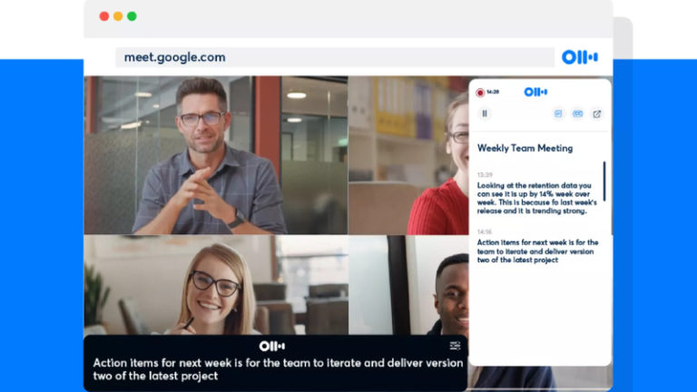Viewport: 697px width, 392px height.
Task: Pause the Otter recording
Action: 485,113
